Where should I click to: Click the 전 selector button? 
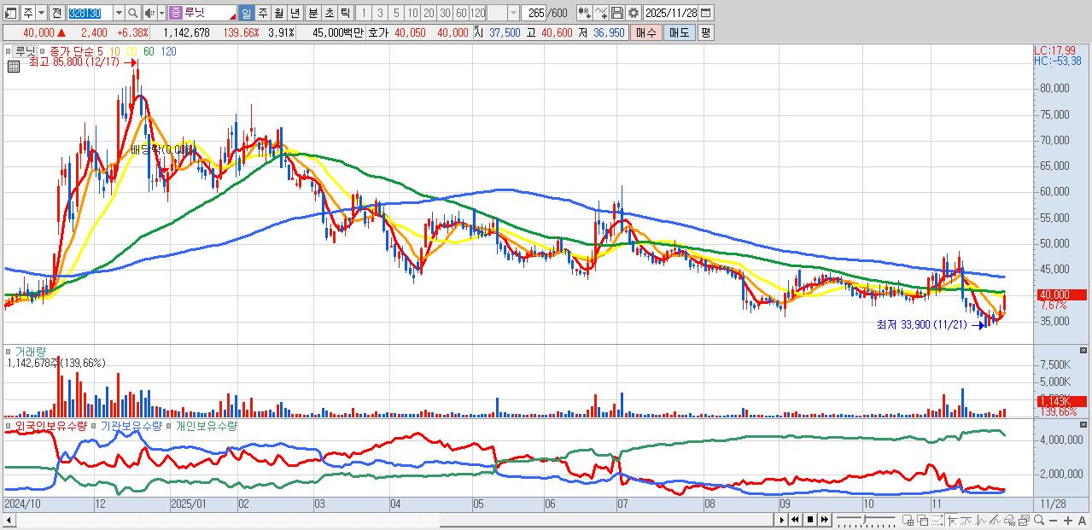pos(56,13)
